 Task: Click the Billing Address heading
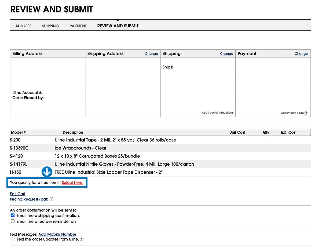tap(27, 54)
